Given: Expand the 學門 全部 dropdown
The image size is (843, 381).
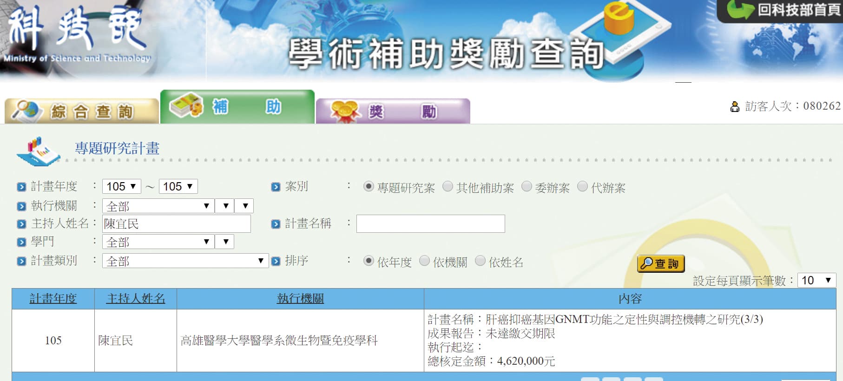Looking at the screenshot, I should point(158,242).
